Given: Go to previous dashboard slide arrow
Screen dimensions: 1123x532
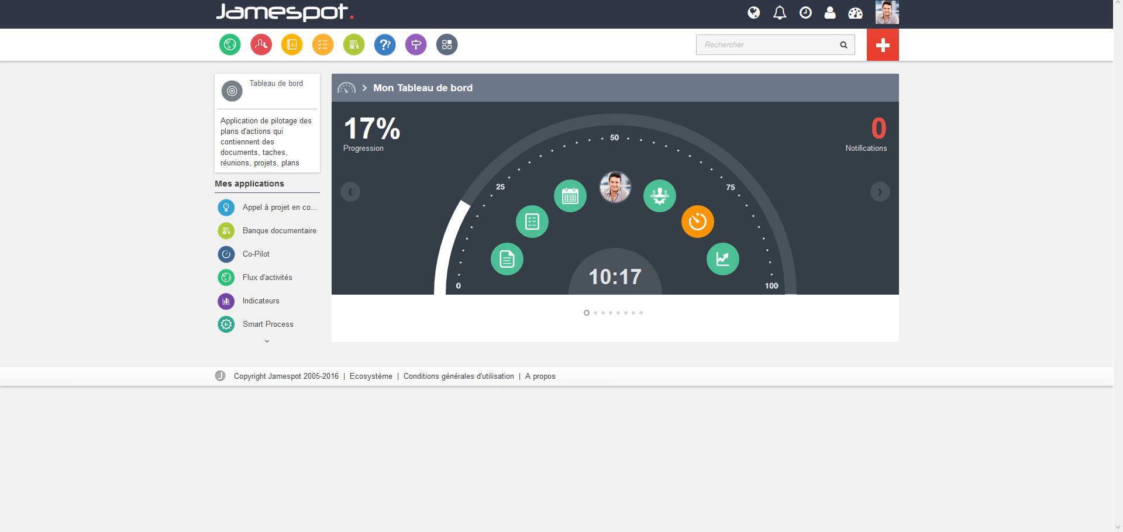Looking at the screenshot, I should point(350,192).
